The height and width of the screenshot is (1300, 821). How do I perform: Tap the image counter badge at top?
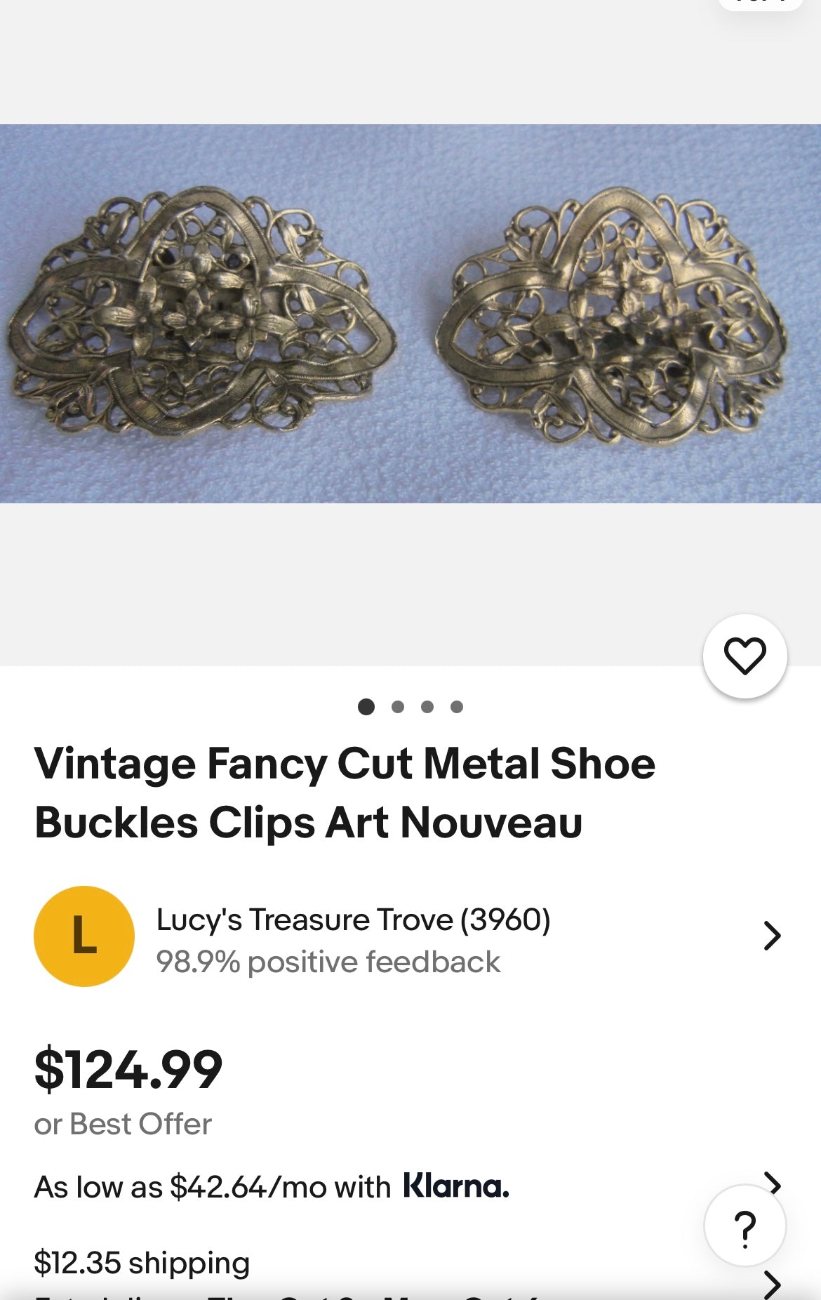click(760, 4)
